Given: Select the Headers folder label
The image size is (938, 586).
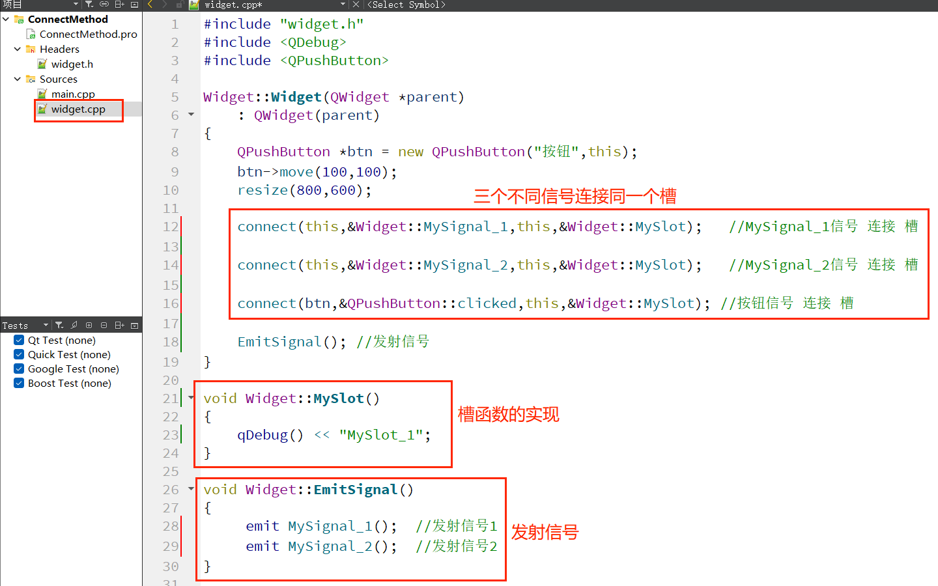Looking at the screenshot, I should (59, 49).
